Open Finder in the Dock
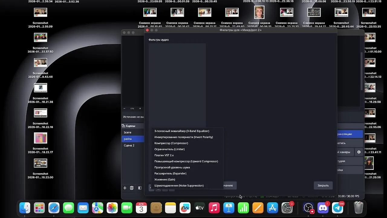This screenshot has width=387, height=218. coord(25,208)
